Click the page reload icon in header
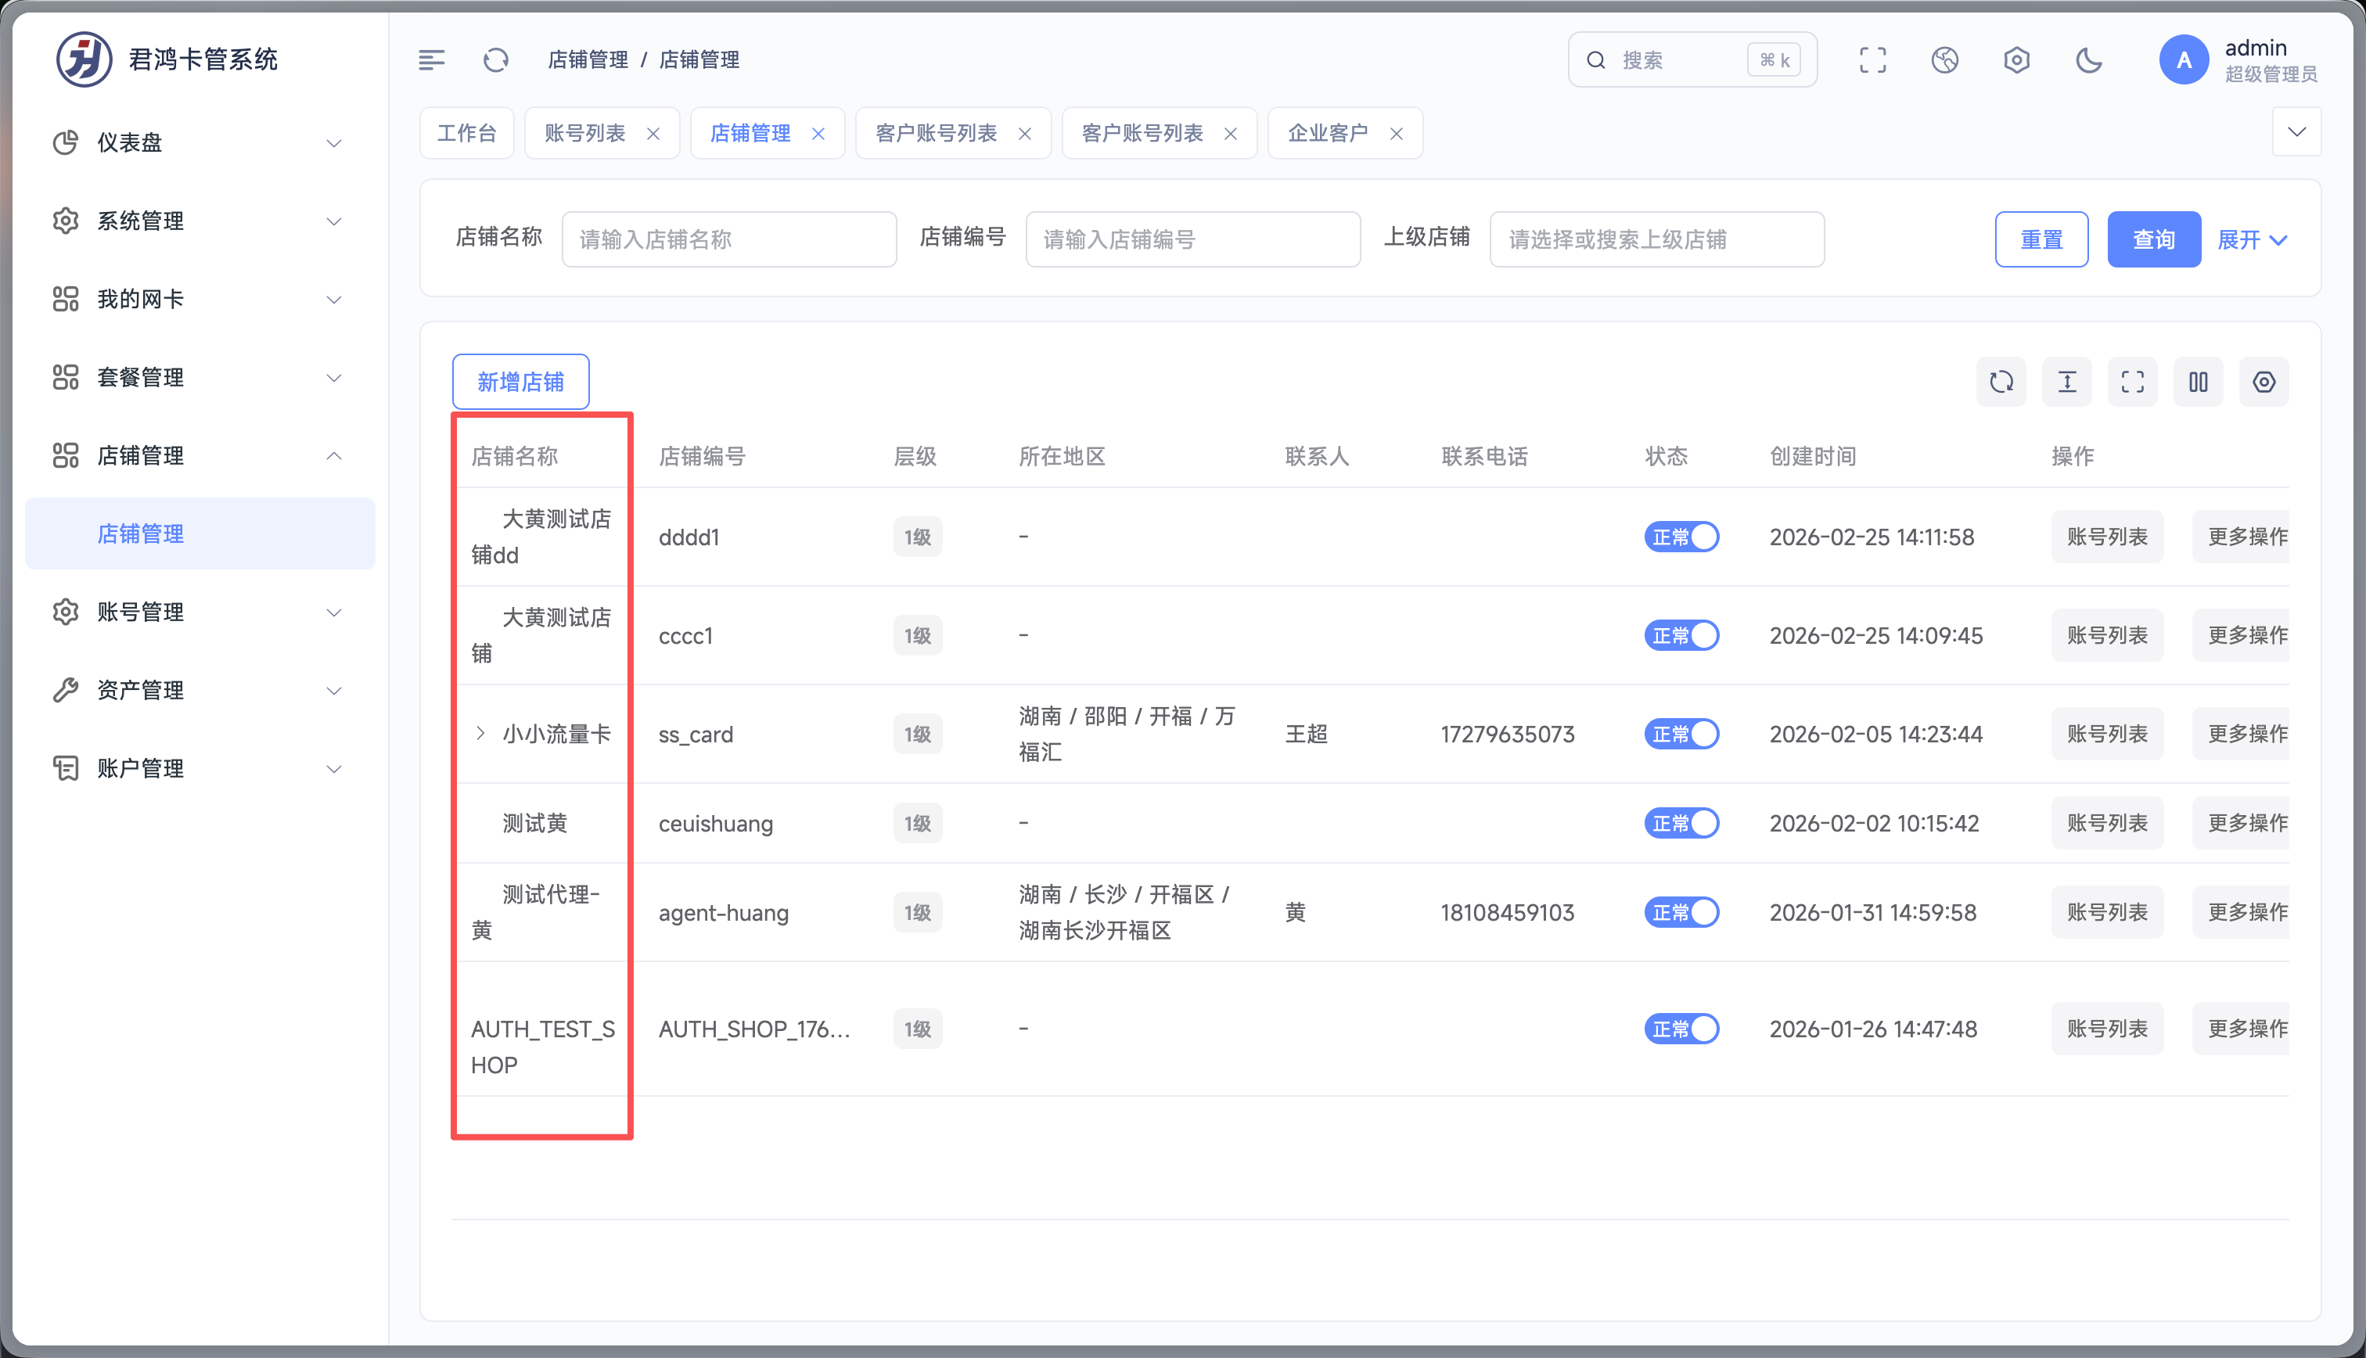Screen dimensions: 2366x1358 [x=495, y=61]
